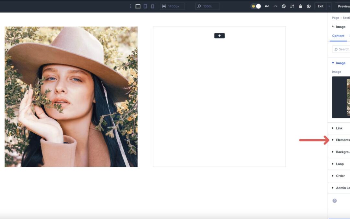Click the undo arrow icon
Viewport: 350px width, 219px height.
(x=267, y=6)
